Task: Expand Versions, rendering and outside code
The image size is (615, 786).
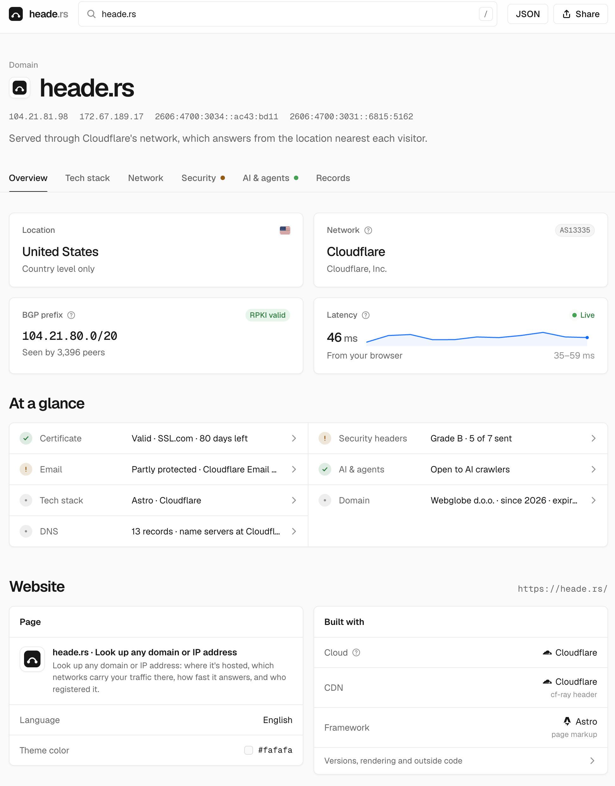Action: point(461,760)
